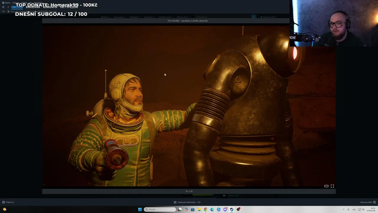Open the OBS Studio taskbar icon
This screenshot has height=213, width=378.
pos(238,209)
